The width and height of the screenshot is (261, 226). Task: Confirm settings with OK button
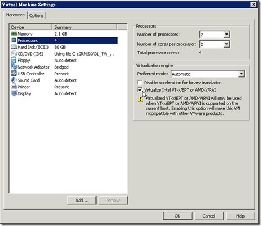[177, 216]
